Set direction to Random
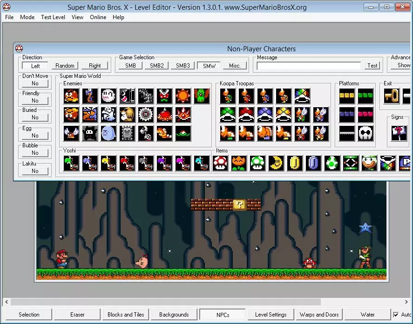The height and width of the screenshot is (324, 413). 65,65
